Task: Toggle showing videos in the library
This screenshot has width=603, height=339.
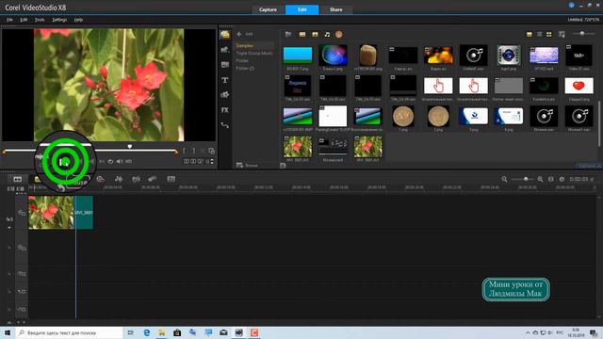Action: (302, 34)
